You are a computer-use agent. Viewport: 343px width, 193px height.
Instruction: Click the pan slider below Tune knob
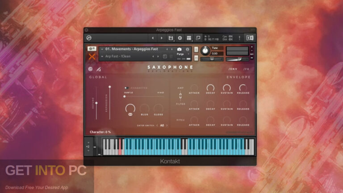tap(212, 59)
